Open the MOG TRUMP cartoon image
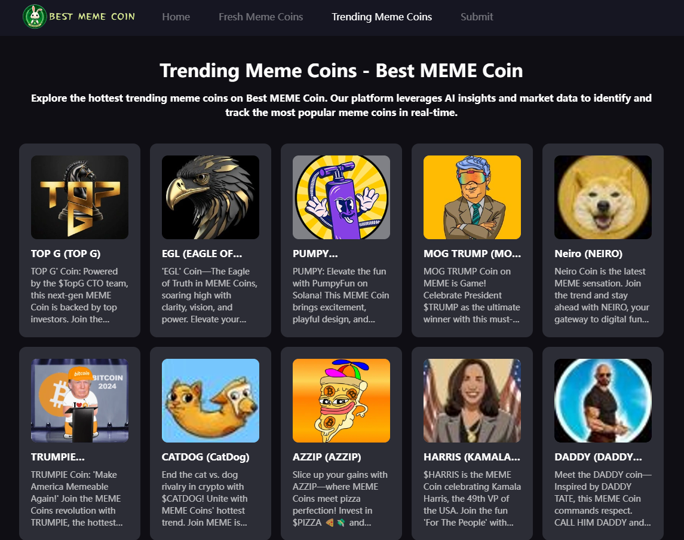This screenshot has height=540, width=684. click(472, 197)
